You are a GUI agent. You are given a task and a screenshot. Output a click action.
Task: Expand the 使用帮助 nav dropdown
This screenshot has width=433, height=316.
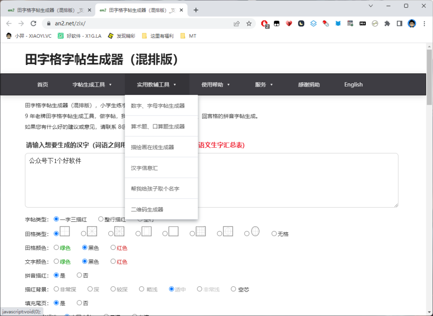215,85
